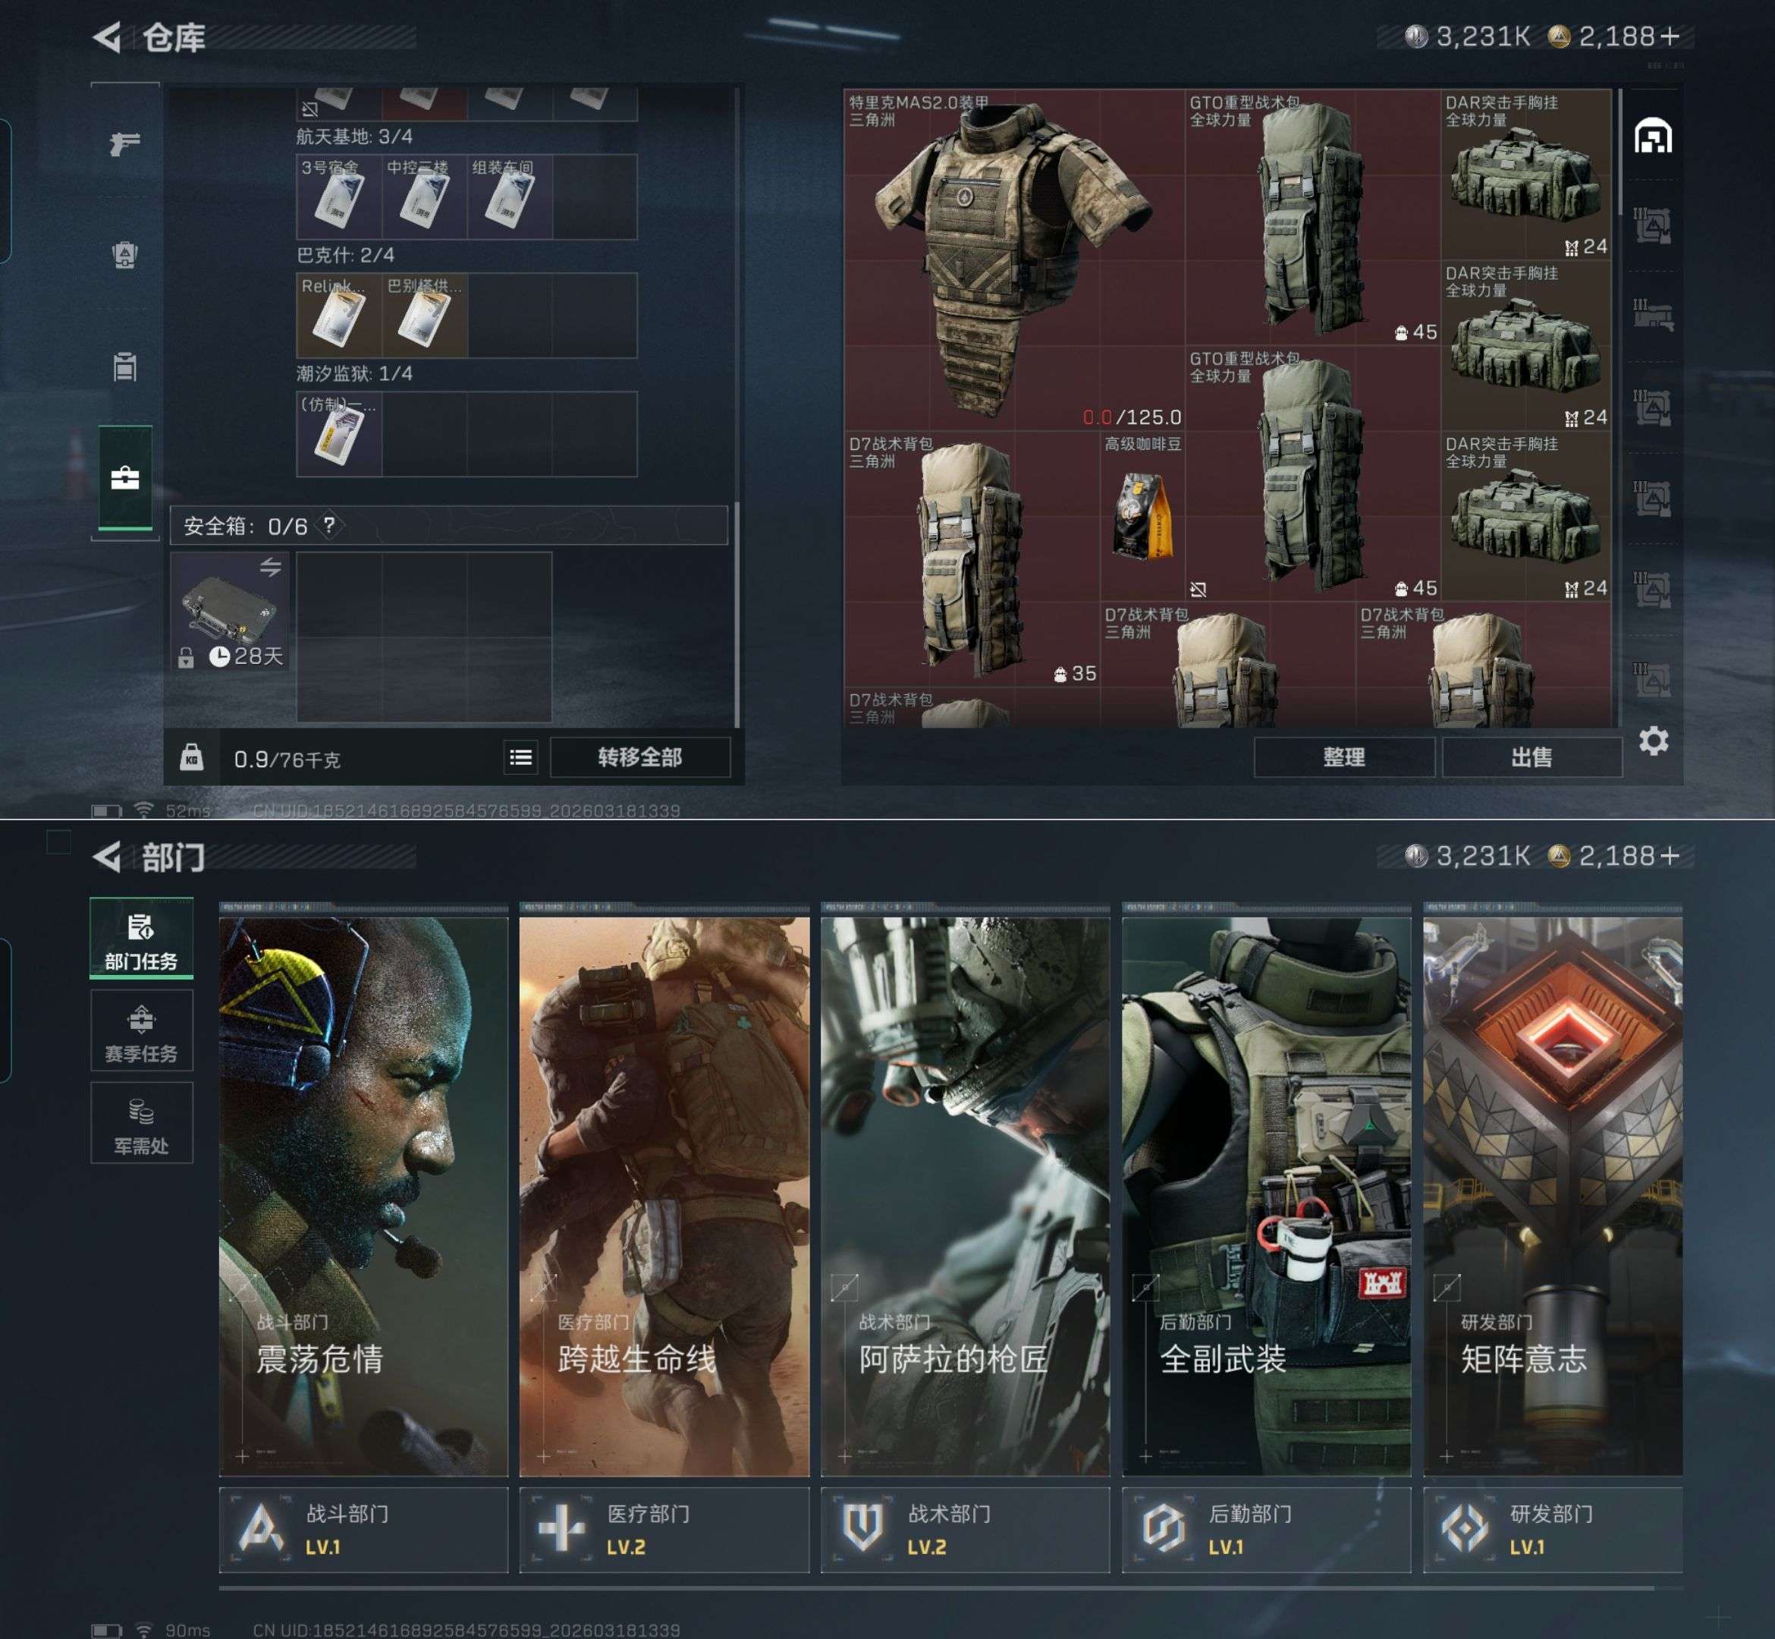Image resolution: width=1775 pixels, height=1639 pixels.
Task: Click 3,231K currency in the 仓库 header
Action: tap(1469, 36)
